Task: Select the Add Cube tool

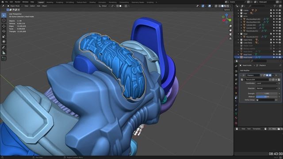Action: [x=4, y=59]
